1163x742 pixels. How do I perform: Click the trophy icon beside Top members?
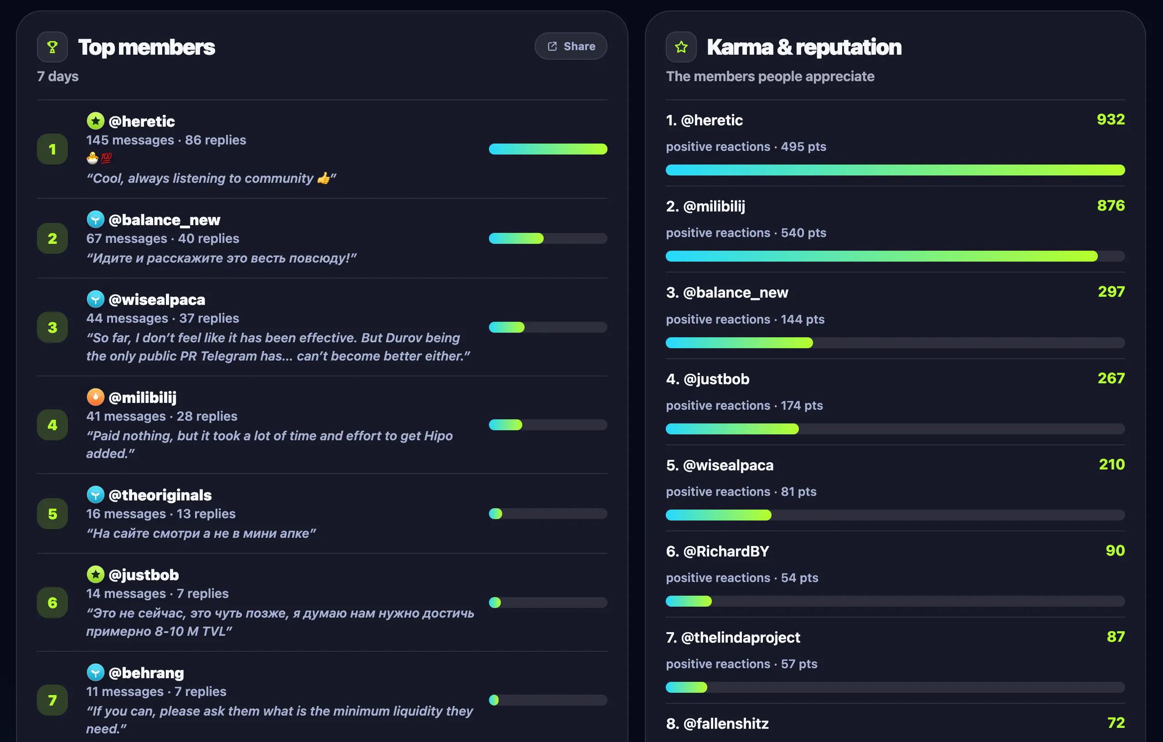[52, 47]
